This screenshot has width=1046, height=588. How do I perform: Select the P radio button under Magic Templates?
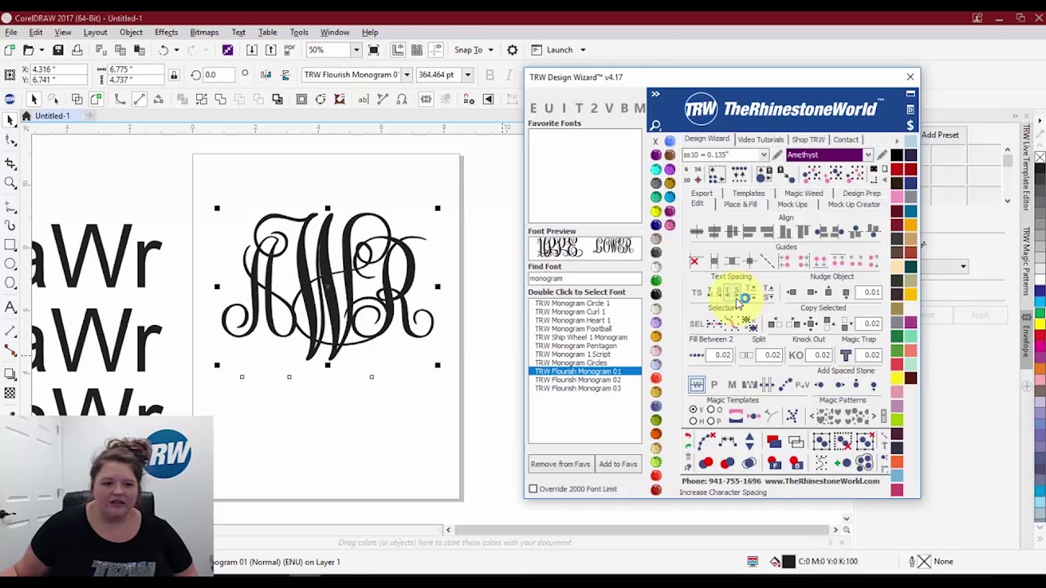710,421
